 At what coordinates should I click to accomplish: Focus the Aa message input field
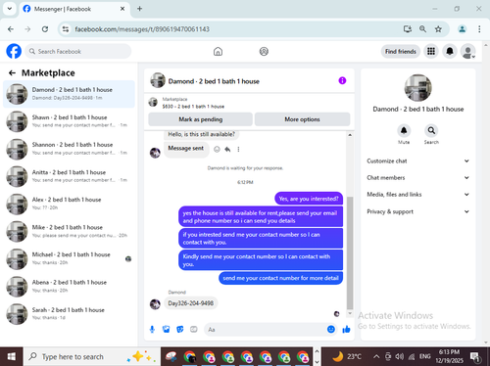(265, 330)
